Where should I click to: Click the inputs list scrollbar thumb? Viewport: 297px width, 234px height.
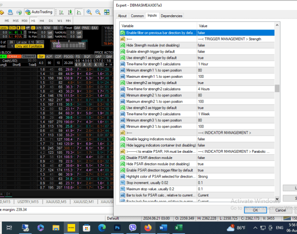tap(277, 88)
